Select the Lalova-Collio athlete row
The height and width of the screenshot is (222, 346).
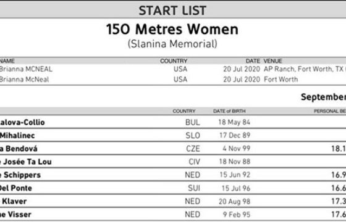coord(173,122)
